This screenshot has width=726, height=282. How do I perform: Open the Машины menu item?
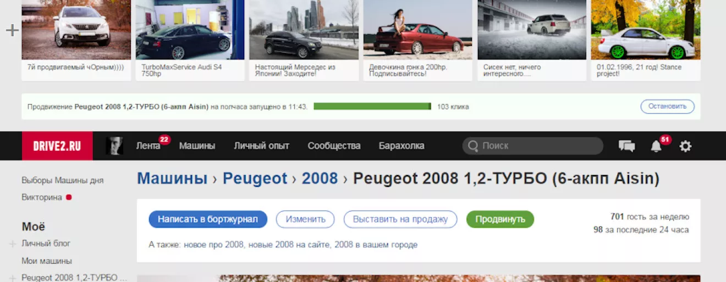[197, 146]
